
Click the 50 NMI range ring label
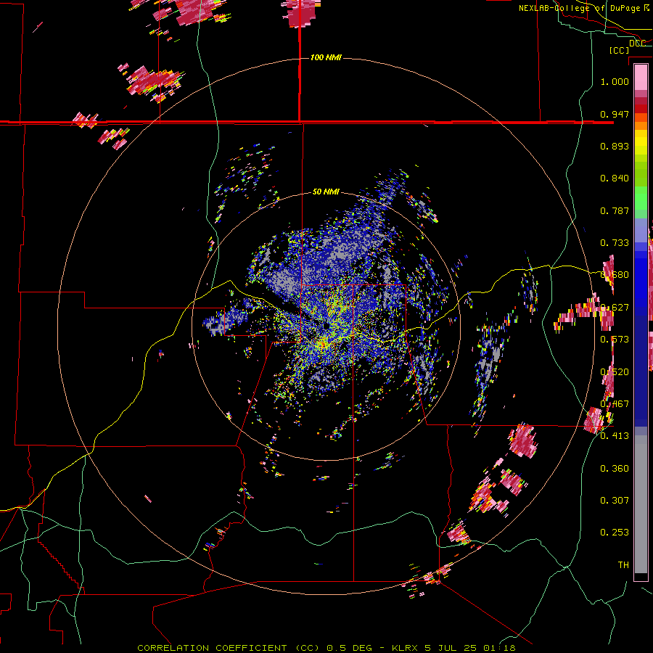click(326, 192)
